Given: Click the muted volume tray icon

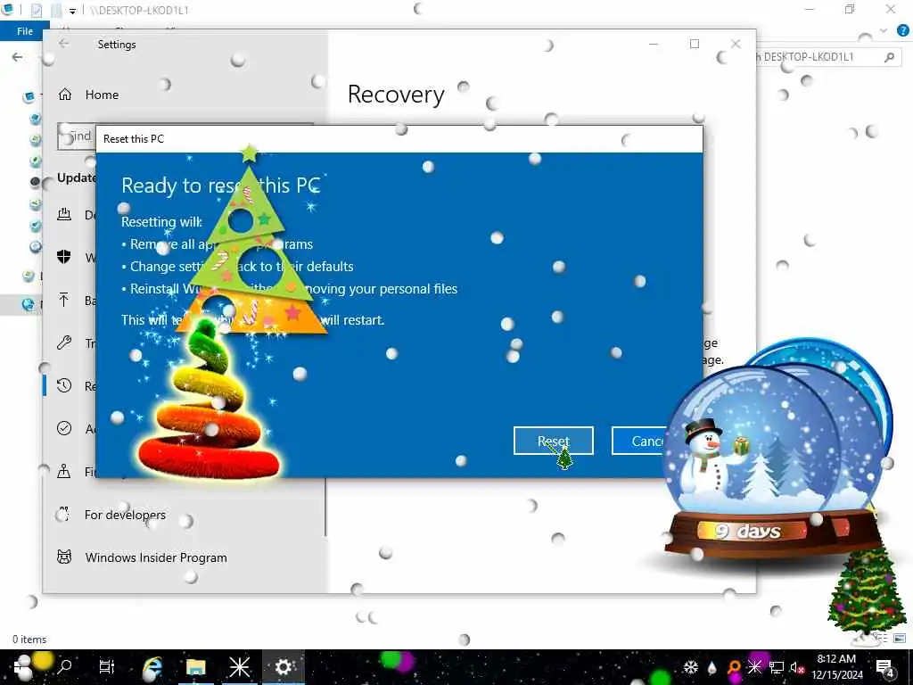Looking at the screenshot, I should [x=797, y=667].
